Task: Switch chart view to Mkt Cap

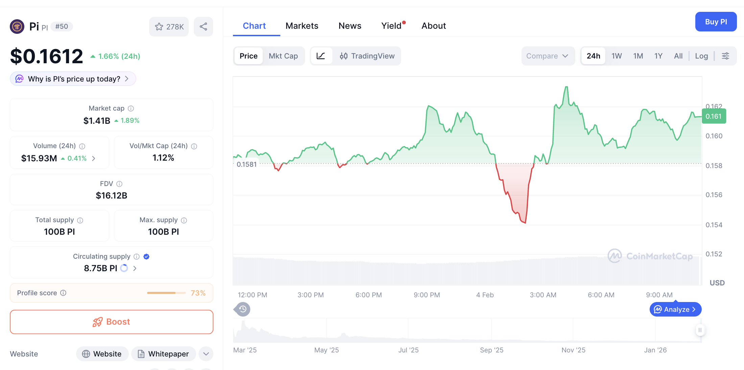Action: 283,56
